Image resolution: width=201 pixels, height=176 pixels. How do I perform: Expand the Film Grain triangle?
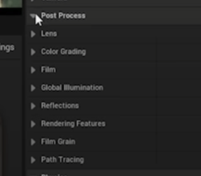[33, 142]
